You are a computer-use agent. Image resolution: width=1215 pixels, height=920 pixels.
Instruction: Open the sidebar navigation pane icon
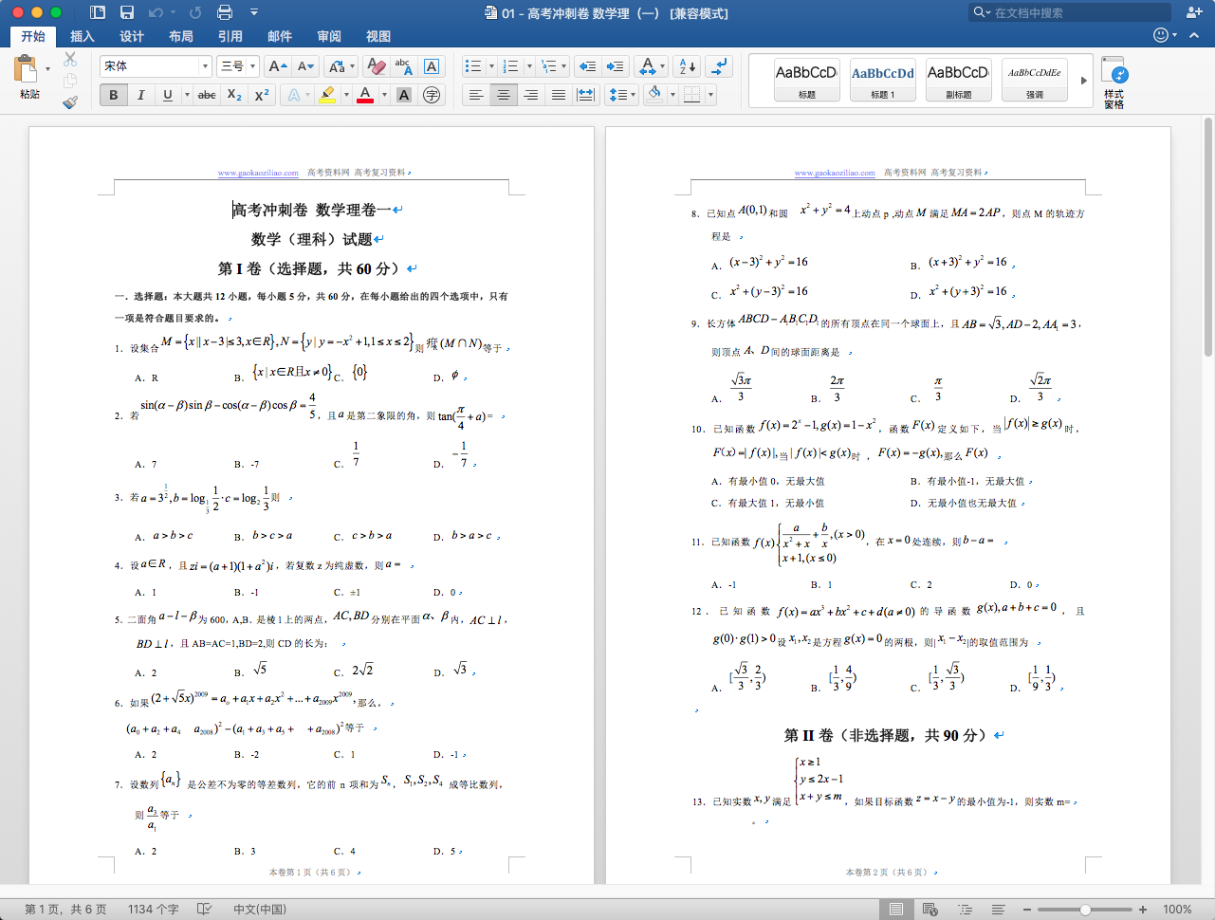[98, 12]
